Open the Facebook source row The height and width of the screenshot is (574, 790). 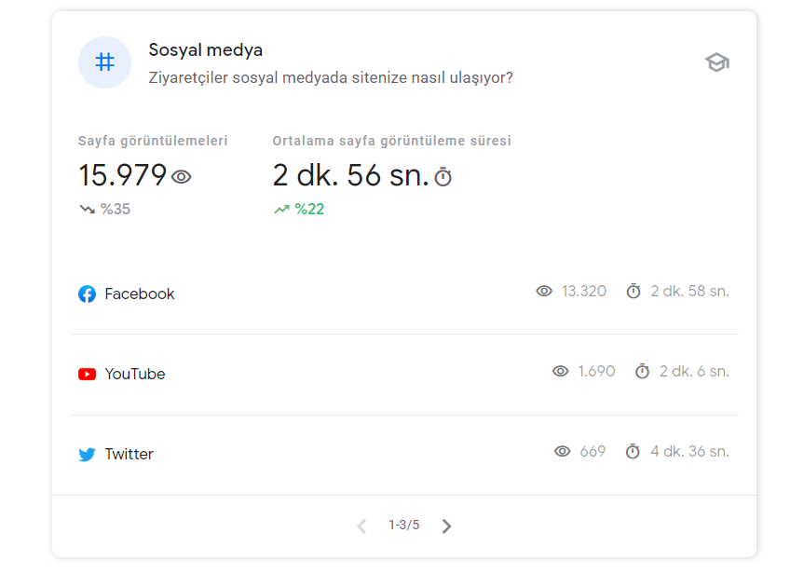click(403, 294)
